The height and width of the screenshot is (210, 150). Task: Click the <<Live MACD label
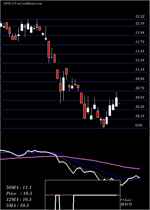pyautogui.click(x=126, y=202)
